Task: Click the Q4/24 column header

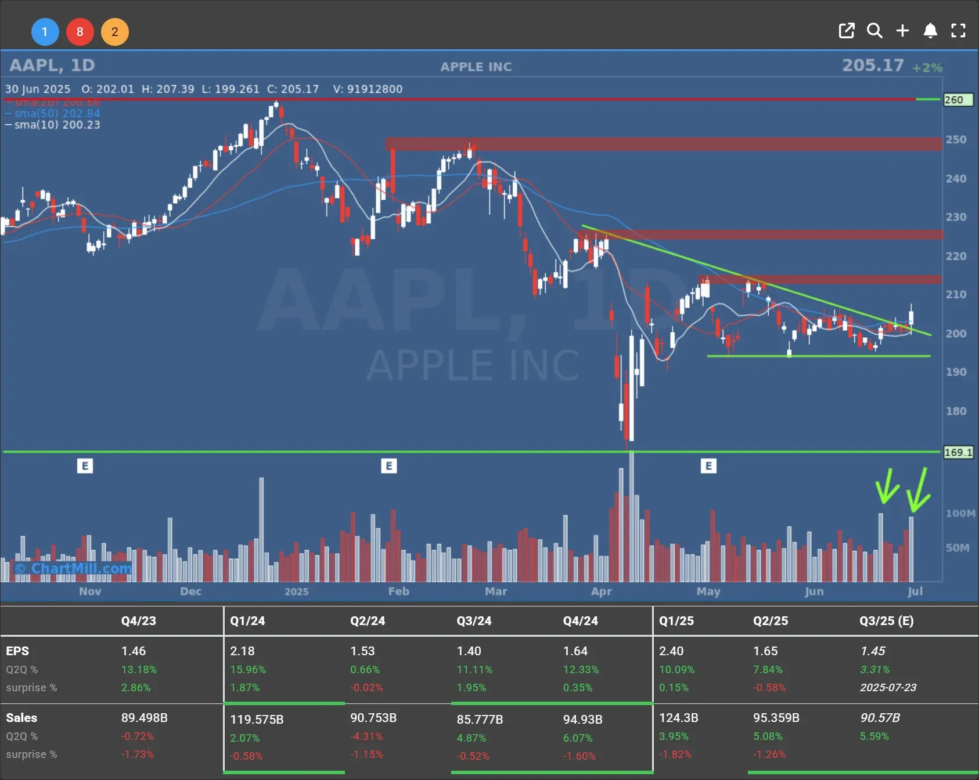Action: pos(581,620)
